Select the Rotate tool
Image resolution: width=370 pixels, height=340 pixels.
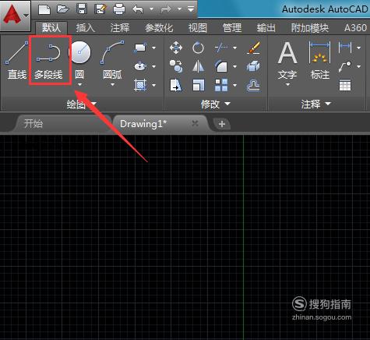click(198, 48)
